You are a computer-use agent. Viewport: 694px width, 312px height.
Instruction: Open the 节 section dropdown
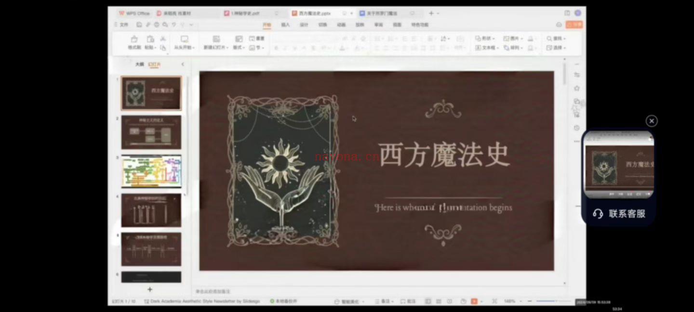coord(258,48)
